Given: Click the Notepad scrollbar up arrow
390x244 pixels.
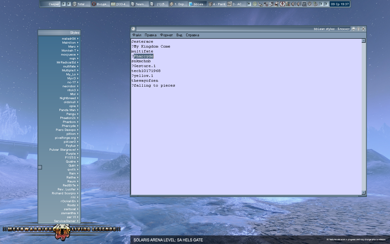Looking at the screenshot, I should (x=363, y=41).
